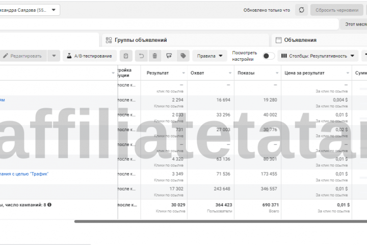Open 'Цена за результат' column arrow
The height and width of the screenshot is (245, 367).
pos(348,73)
